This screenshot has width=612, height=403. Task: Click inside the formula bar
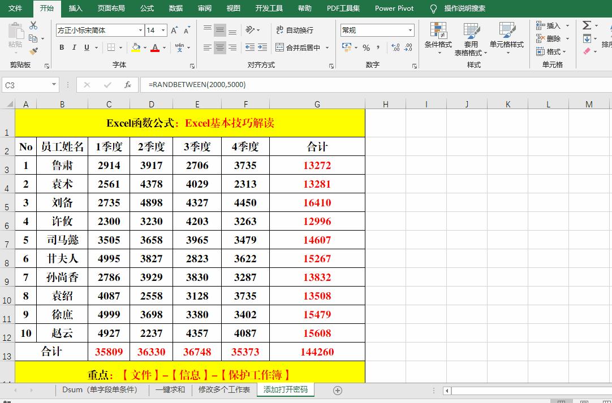pyautogui.click(x=226, y=84)
